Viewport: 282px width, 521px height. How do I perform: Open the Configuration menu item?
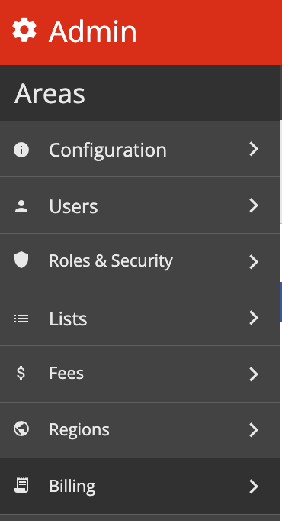coord(107,150)
